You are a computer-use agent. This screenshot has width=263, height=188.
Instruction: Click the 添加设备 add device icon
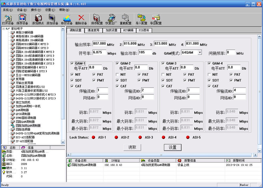[x=52, y=19]
